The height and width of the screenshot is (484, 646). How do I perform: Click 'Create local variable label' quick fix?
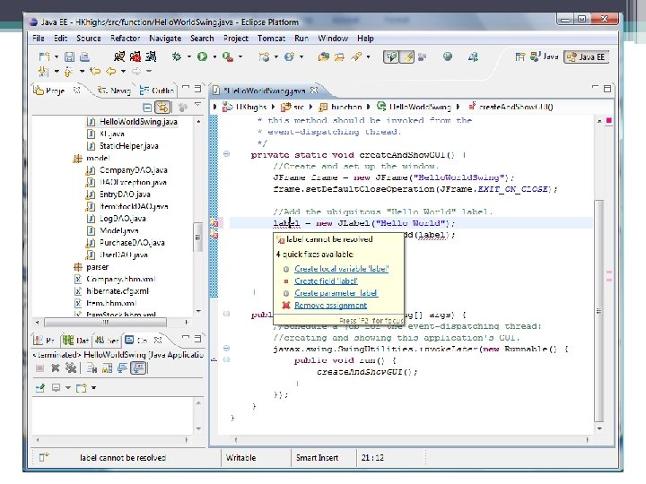pos(341,268)
